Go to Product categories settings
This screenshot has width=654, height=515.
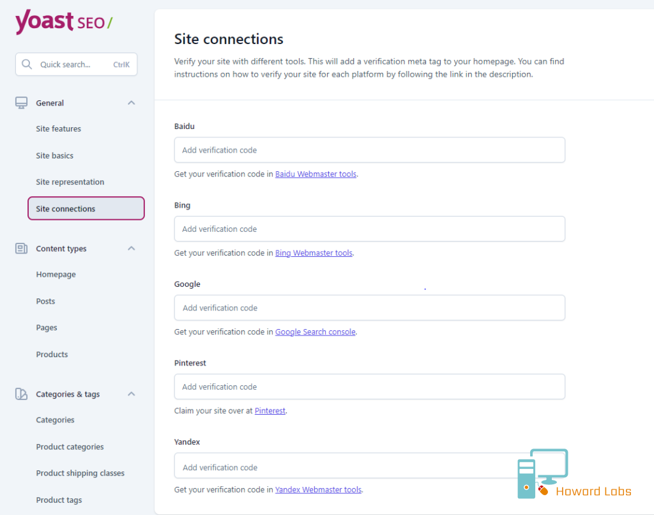coord(70,447)
